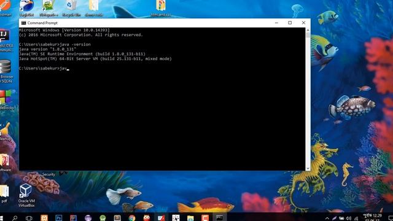Image resolution: width=393 pixels, height=221 pixels.
Task: Close the Command Prompt window
Action: pos(303,23)
